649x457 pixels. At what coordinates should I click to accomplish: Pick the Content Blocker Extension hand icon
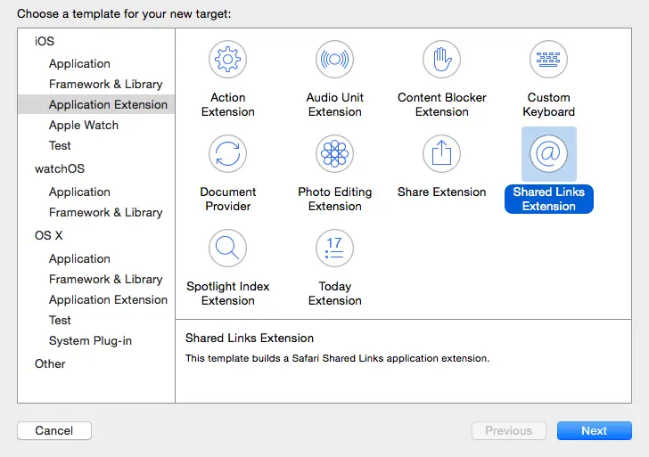click(442, 60)
